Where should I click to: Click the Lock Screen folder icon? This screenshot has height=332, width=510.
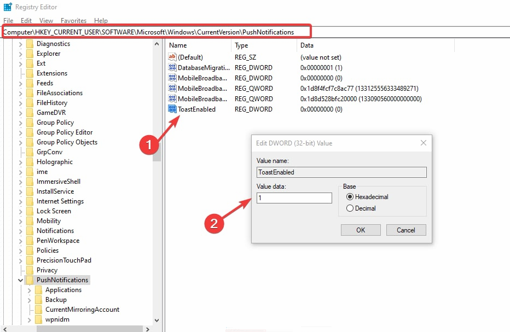point(30,211)
